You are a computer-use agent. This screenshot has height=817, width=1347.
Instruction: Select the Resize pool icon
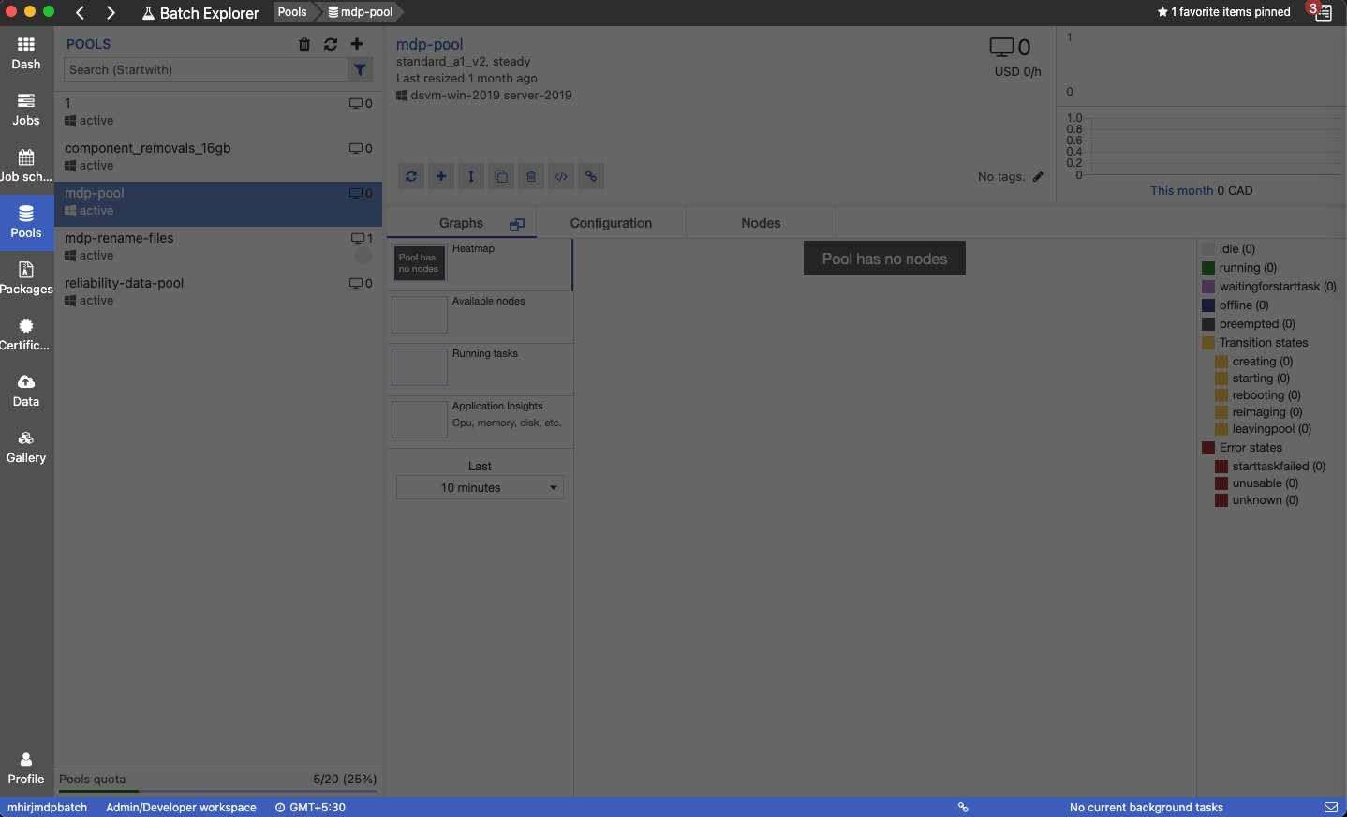click(471, 176)
